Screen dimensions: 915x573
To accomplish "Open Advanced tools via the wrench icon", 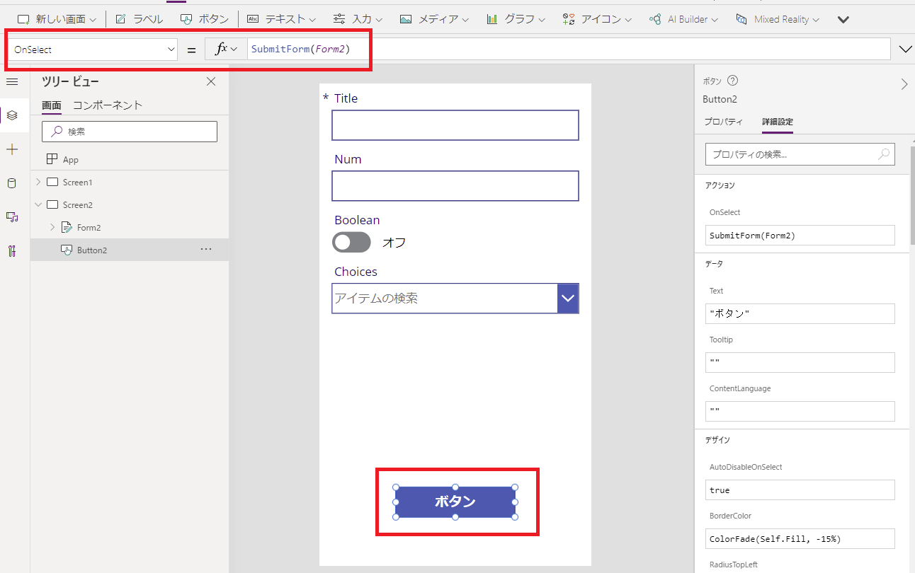I will click(12, 251).
